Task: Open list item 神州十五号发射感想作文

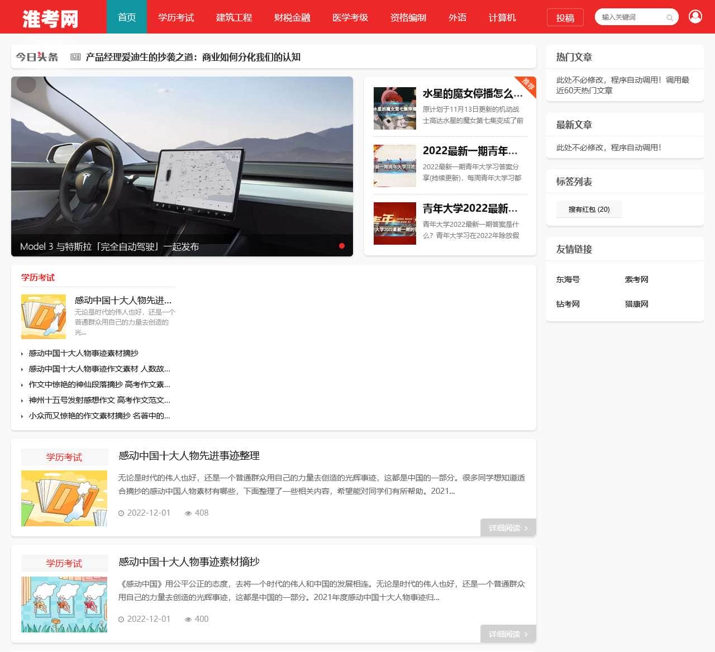Action: (99, 400)
